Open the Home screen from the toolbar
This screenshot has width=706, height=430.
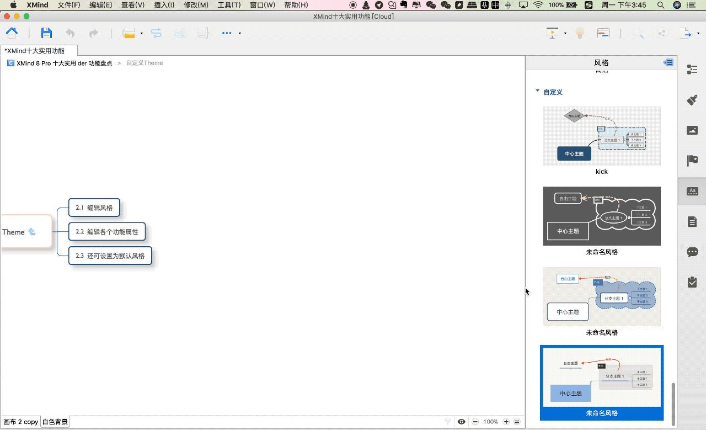(12, 33)
